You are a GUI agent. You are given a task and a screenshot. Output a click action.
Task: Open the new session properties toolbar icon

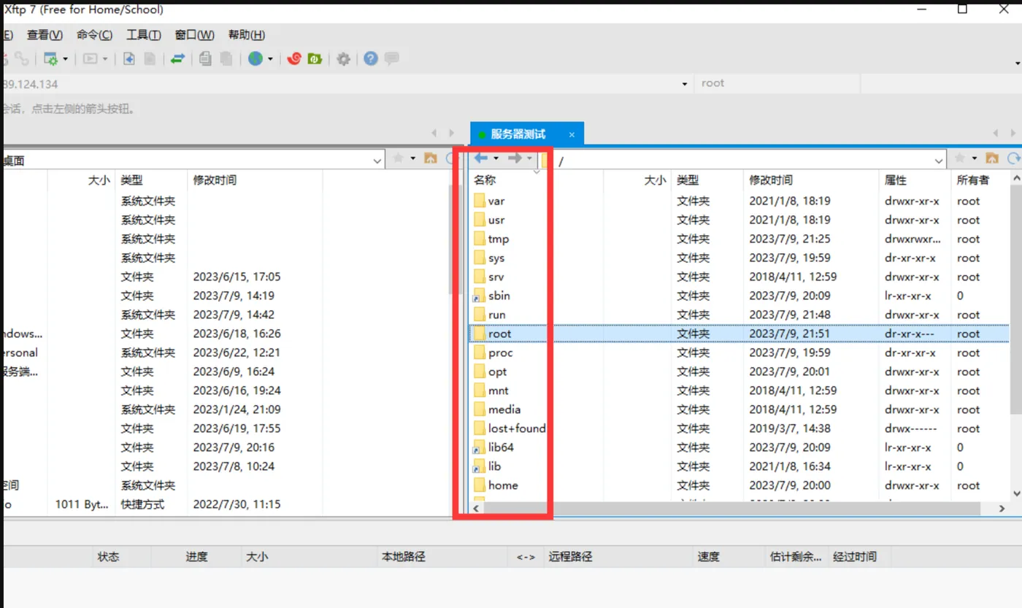click(50, 59)
